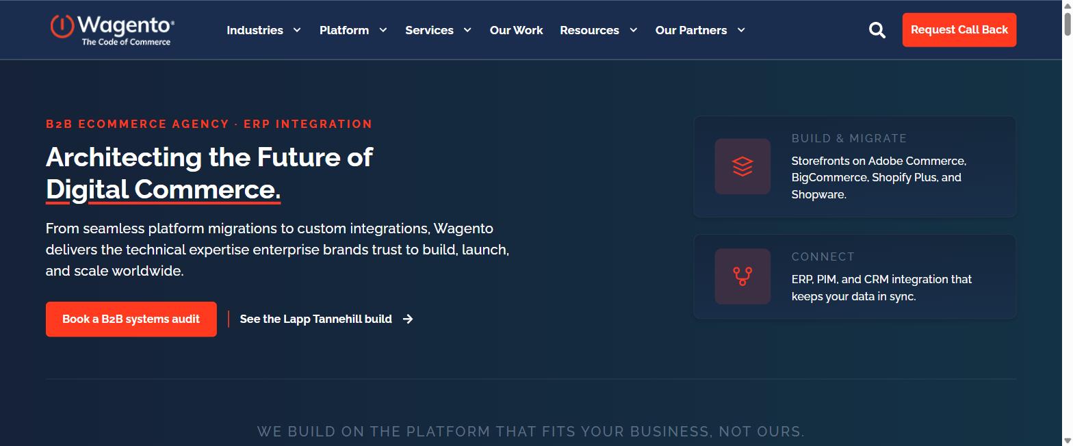Open the Resources menu

[x=589, y=30]
